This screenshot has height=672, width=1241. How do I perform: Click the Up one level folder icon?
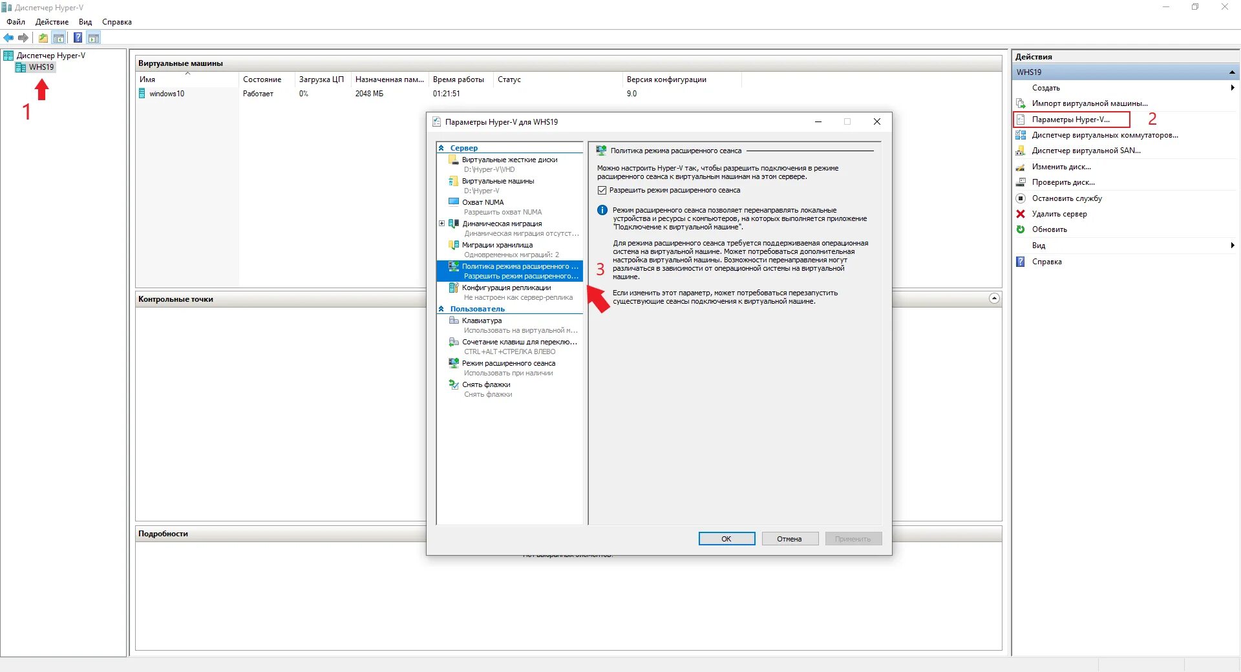point(43,37)
